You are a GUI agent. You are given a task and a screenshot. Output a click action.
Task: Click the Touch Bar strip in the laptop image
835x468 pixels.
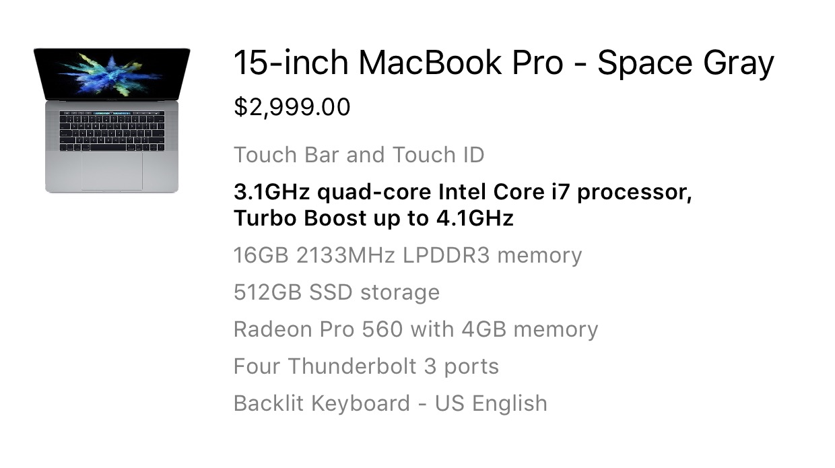tap(112, 113)
